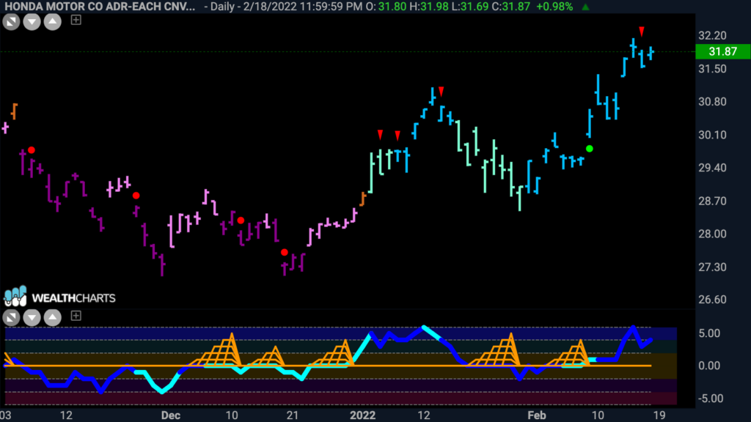Click the green dot signal in February
Viewport: 751px width, 422px height.
coord(590,149)
